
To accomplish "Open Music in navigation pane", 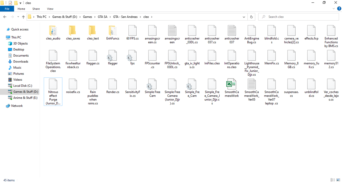I will coord(17,68).
